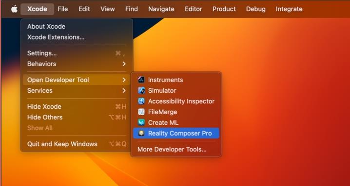The width and height of the screenshot is (350, 186).
Task: Launch Simulator from the submenu
Action: pyautogui.click(x=176, y=90)
